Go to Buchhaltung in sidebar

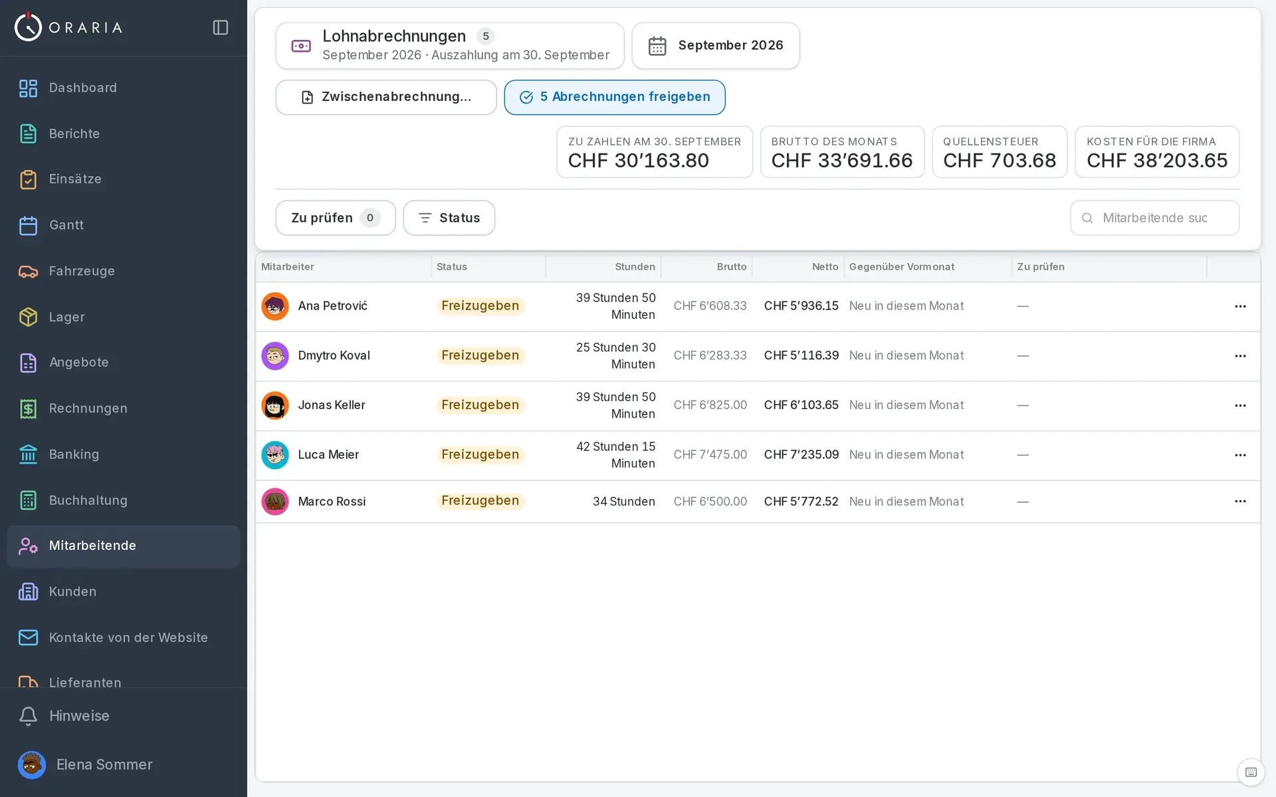123,500
